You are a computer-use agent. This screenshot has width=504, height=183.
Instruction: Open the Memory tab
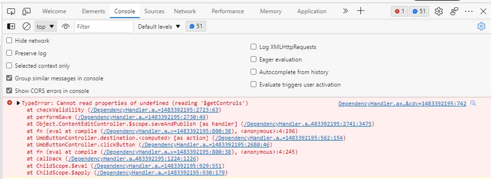[271, 11]
